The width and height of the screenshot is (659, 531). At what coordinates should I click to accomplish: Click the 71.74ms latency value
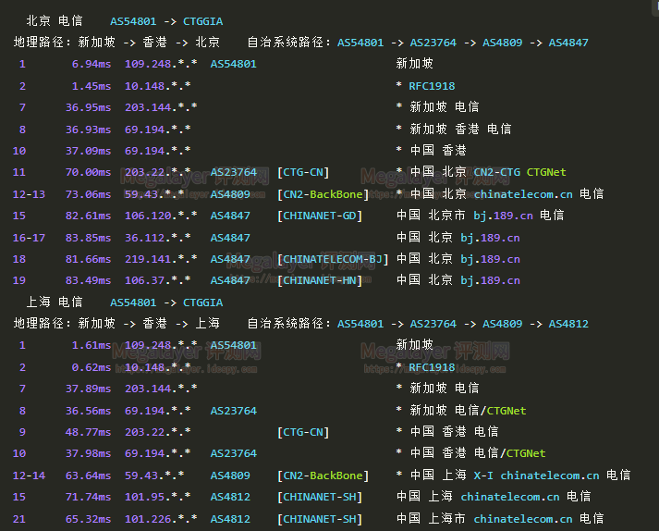[88, 497]
